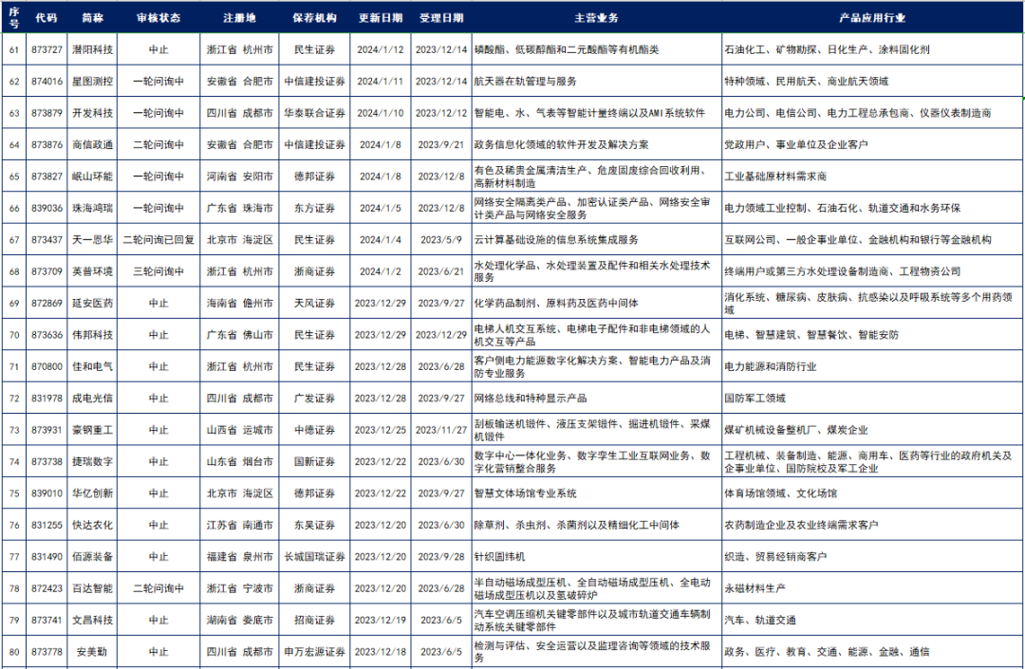Click company name 商信政通

coord(93,144)
